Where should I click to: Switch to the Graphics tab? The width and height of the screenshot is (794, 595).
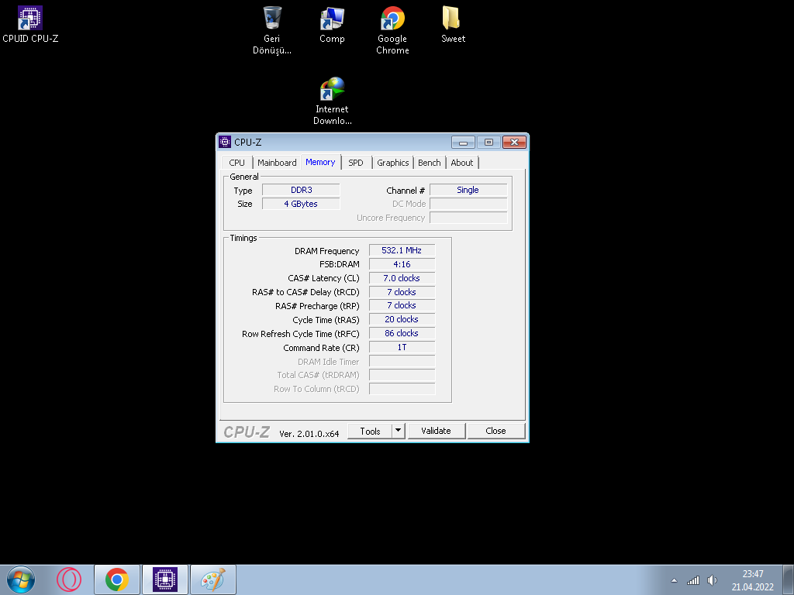(x=393, y=163)
